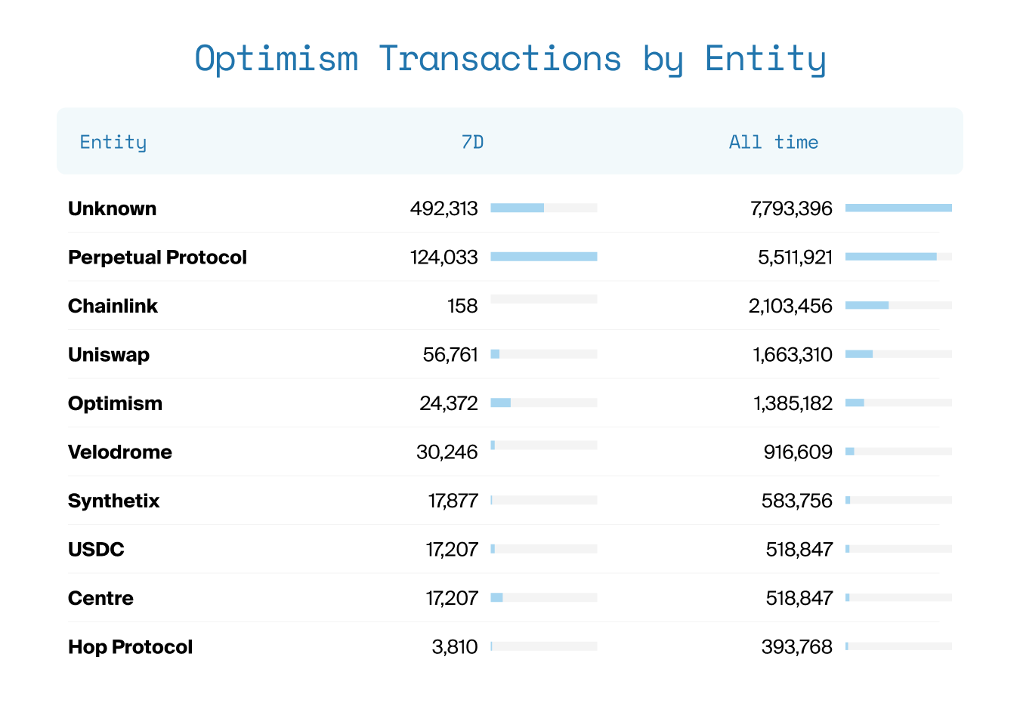This screenshot has height=703, width=1020.
Task: Click the Chainlink entity name
Action: pos(113,306)
